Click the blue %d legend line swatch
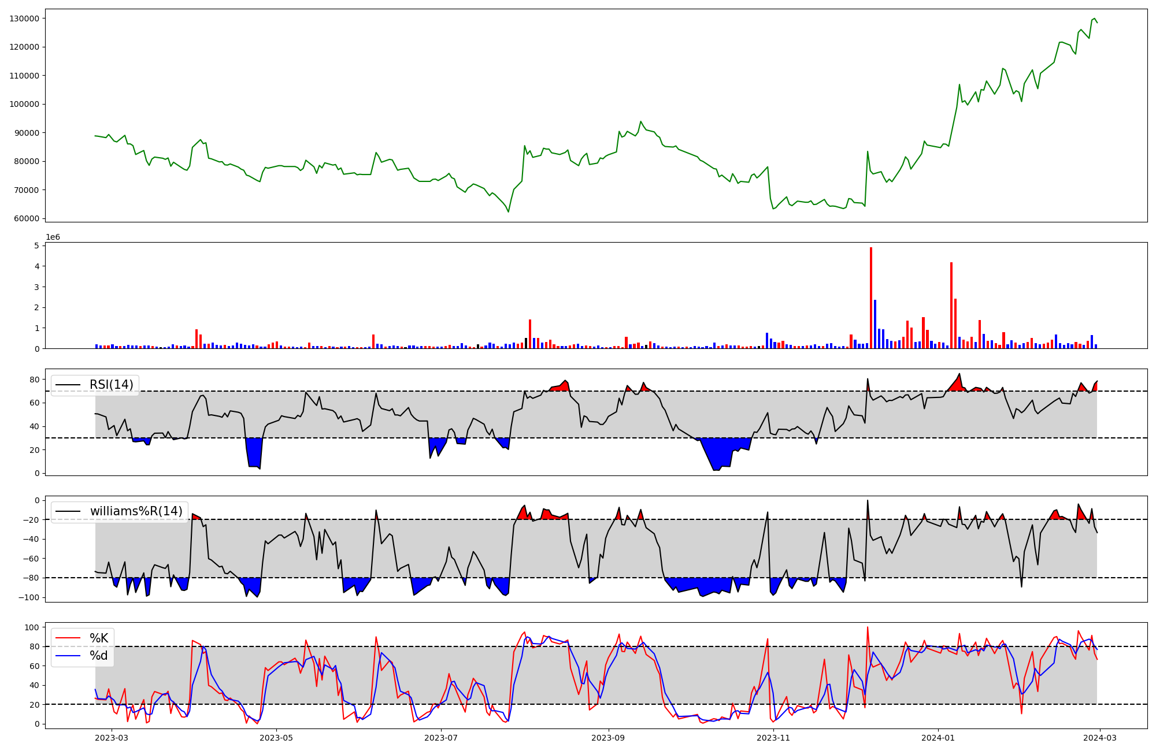 click(x=68, y=656)
